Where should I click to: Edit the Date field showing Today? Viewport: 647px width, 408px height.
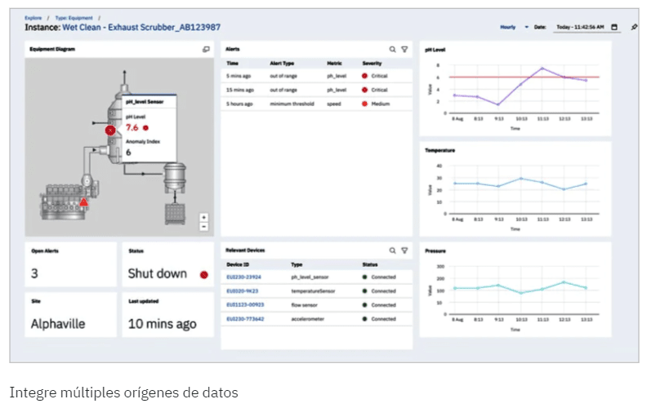point(580,27)
